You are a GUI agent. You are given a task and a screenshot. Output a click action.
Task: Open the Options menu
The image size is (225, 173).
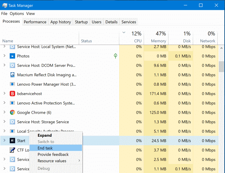point(17,13)
